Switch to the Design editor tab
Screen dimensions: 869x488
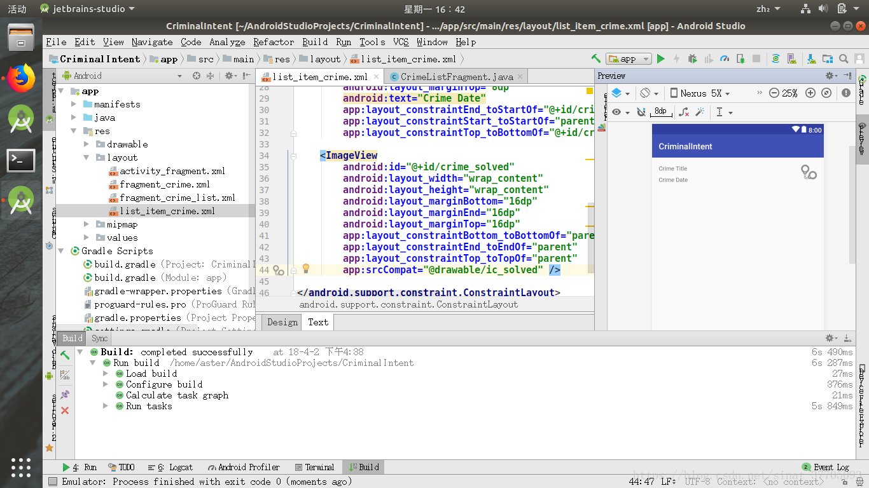(x=282, y=322)
